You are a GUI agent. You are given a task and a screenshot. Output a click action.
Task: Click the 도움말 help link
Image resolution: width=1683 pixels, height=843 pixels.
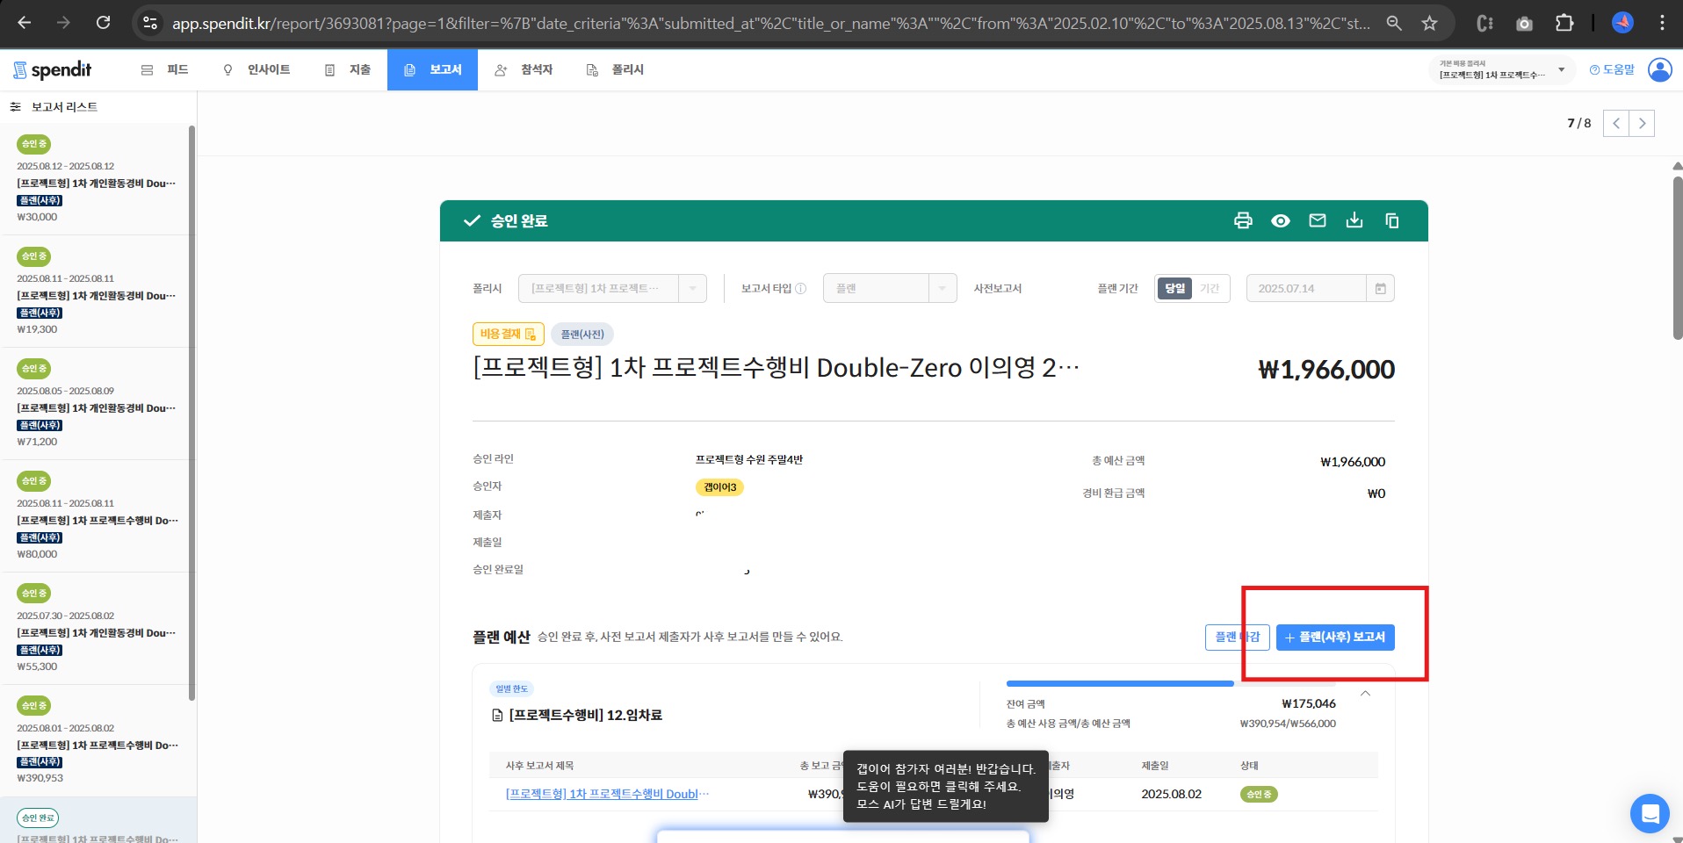pyautogui.click(x=1612, y=69)
